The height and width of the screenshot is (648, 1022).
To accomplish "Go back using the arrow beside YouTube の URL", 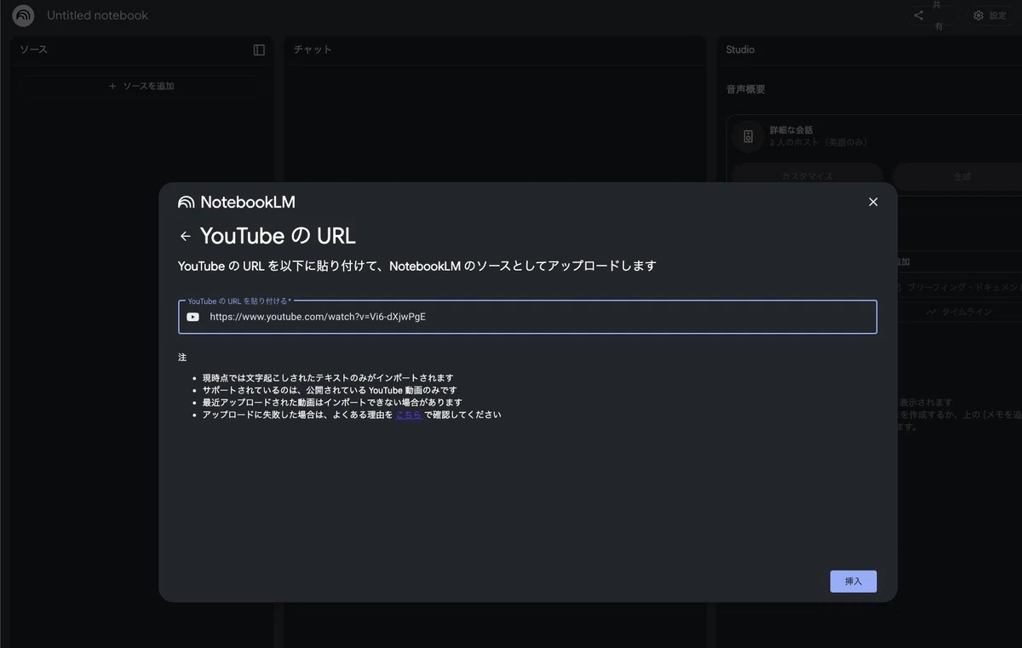I will click(185, 236).
